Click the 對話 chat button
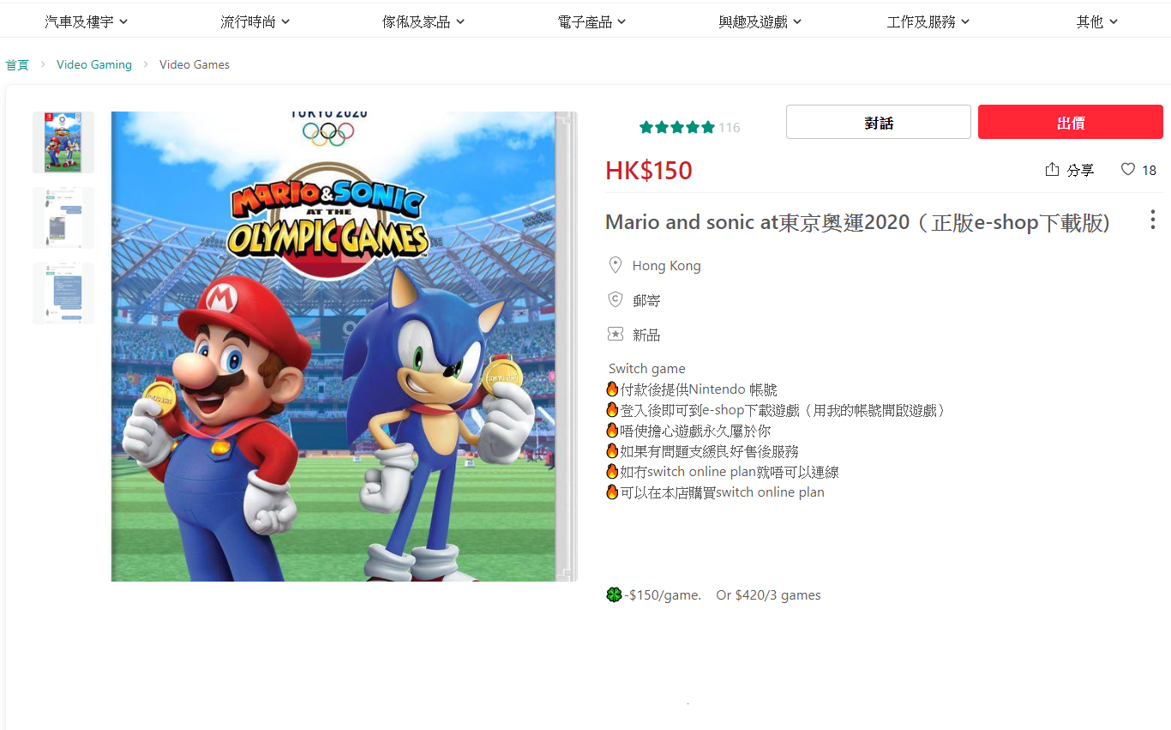The height and width of the screenshot is (730, 1171). 879,122
